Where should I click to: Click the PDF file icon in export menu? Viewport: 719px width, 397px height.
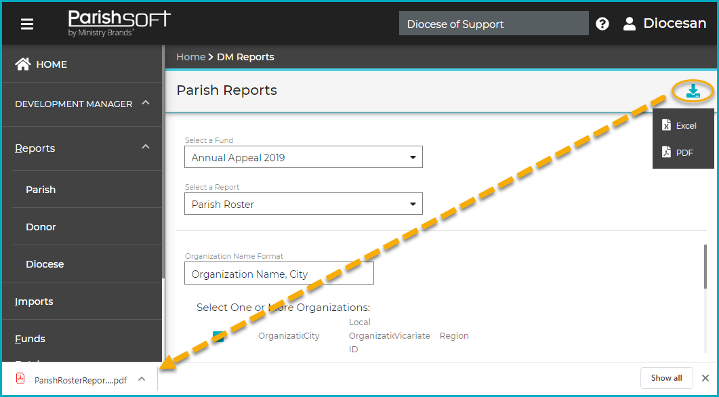[666, 152]
